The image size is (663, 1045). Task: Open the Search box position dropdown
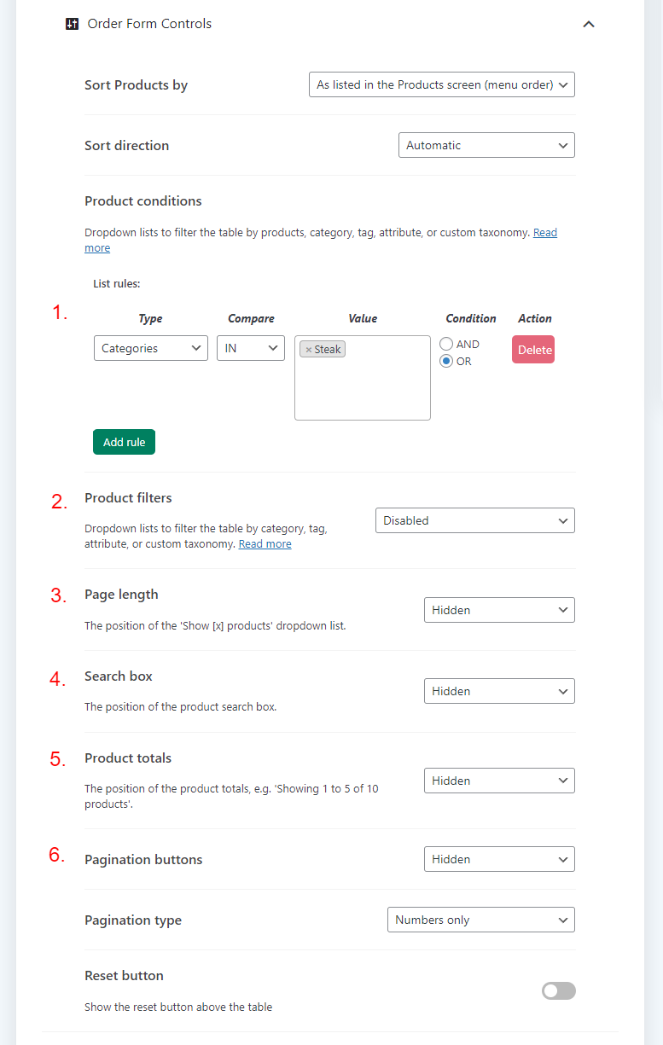click(x=499, y=691)
